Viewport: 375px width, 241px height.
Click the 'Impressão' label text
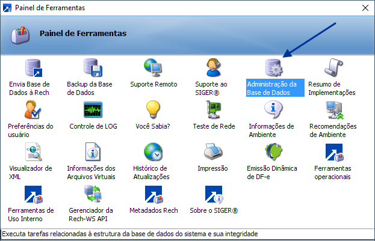pyautogui.click(x=212, y=169)
